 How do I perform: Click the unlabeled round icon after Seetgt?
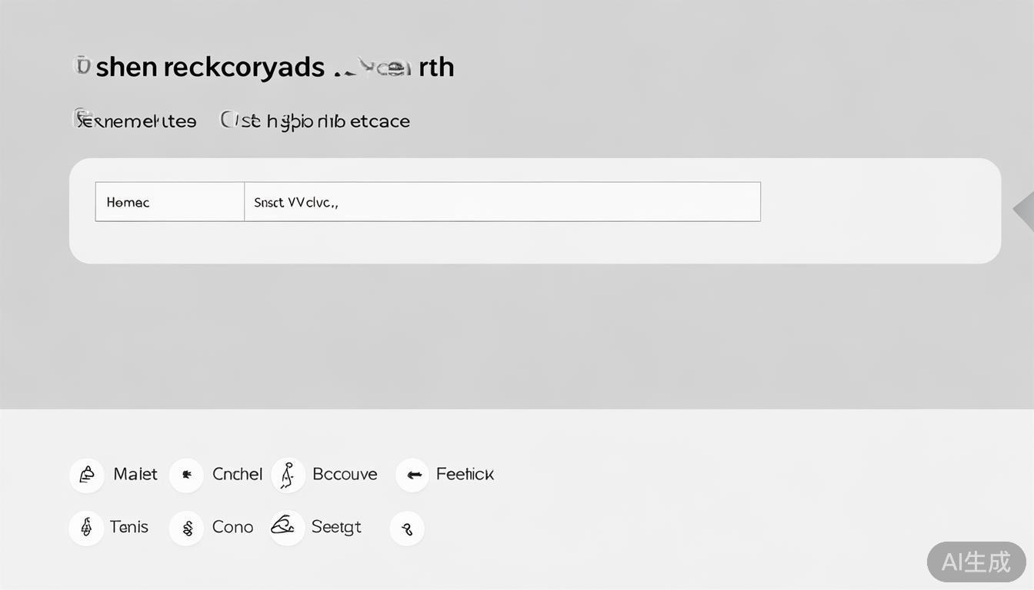(407, 529)
